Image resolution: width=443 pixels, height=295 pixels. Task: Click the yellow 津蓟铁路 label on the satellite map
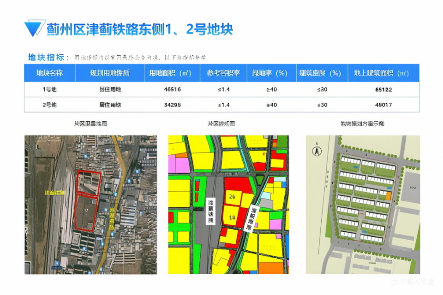click(x=55, y=193)
